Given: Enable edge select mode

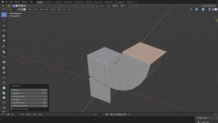Looking at the screenshot, I should [x=22, y=9].
